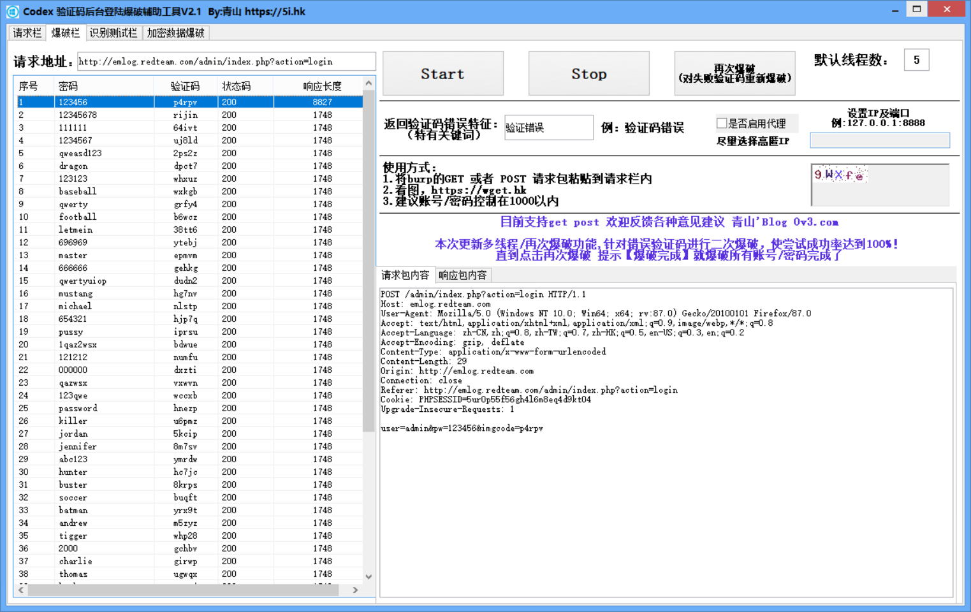Sort by 序号 column header
This screenshot has height=612, width=971.
(x=34, y=86)
